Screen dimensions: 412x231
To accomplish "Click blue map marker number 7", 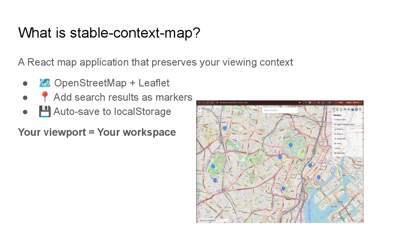I will [x=310, y=165].
